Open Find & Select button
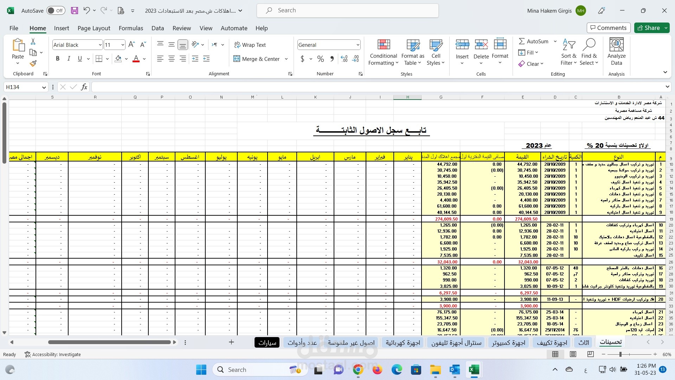 pyautogui.click(x=589, y=52)
